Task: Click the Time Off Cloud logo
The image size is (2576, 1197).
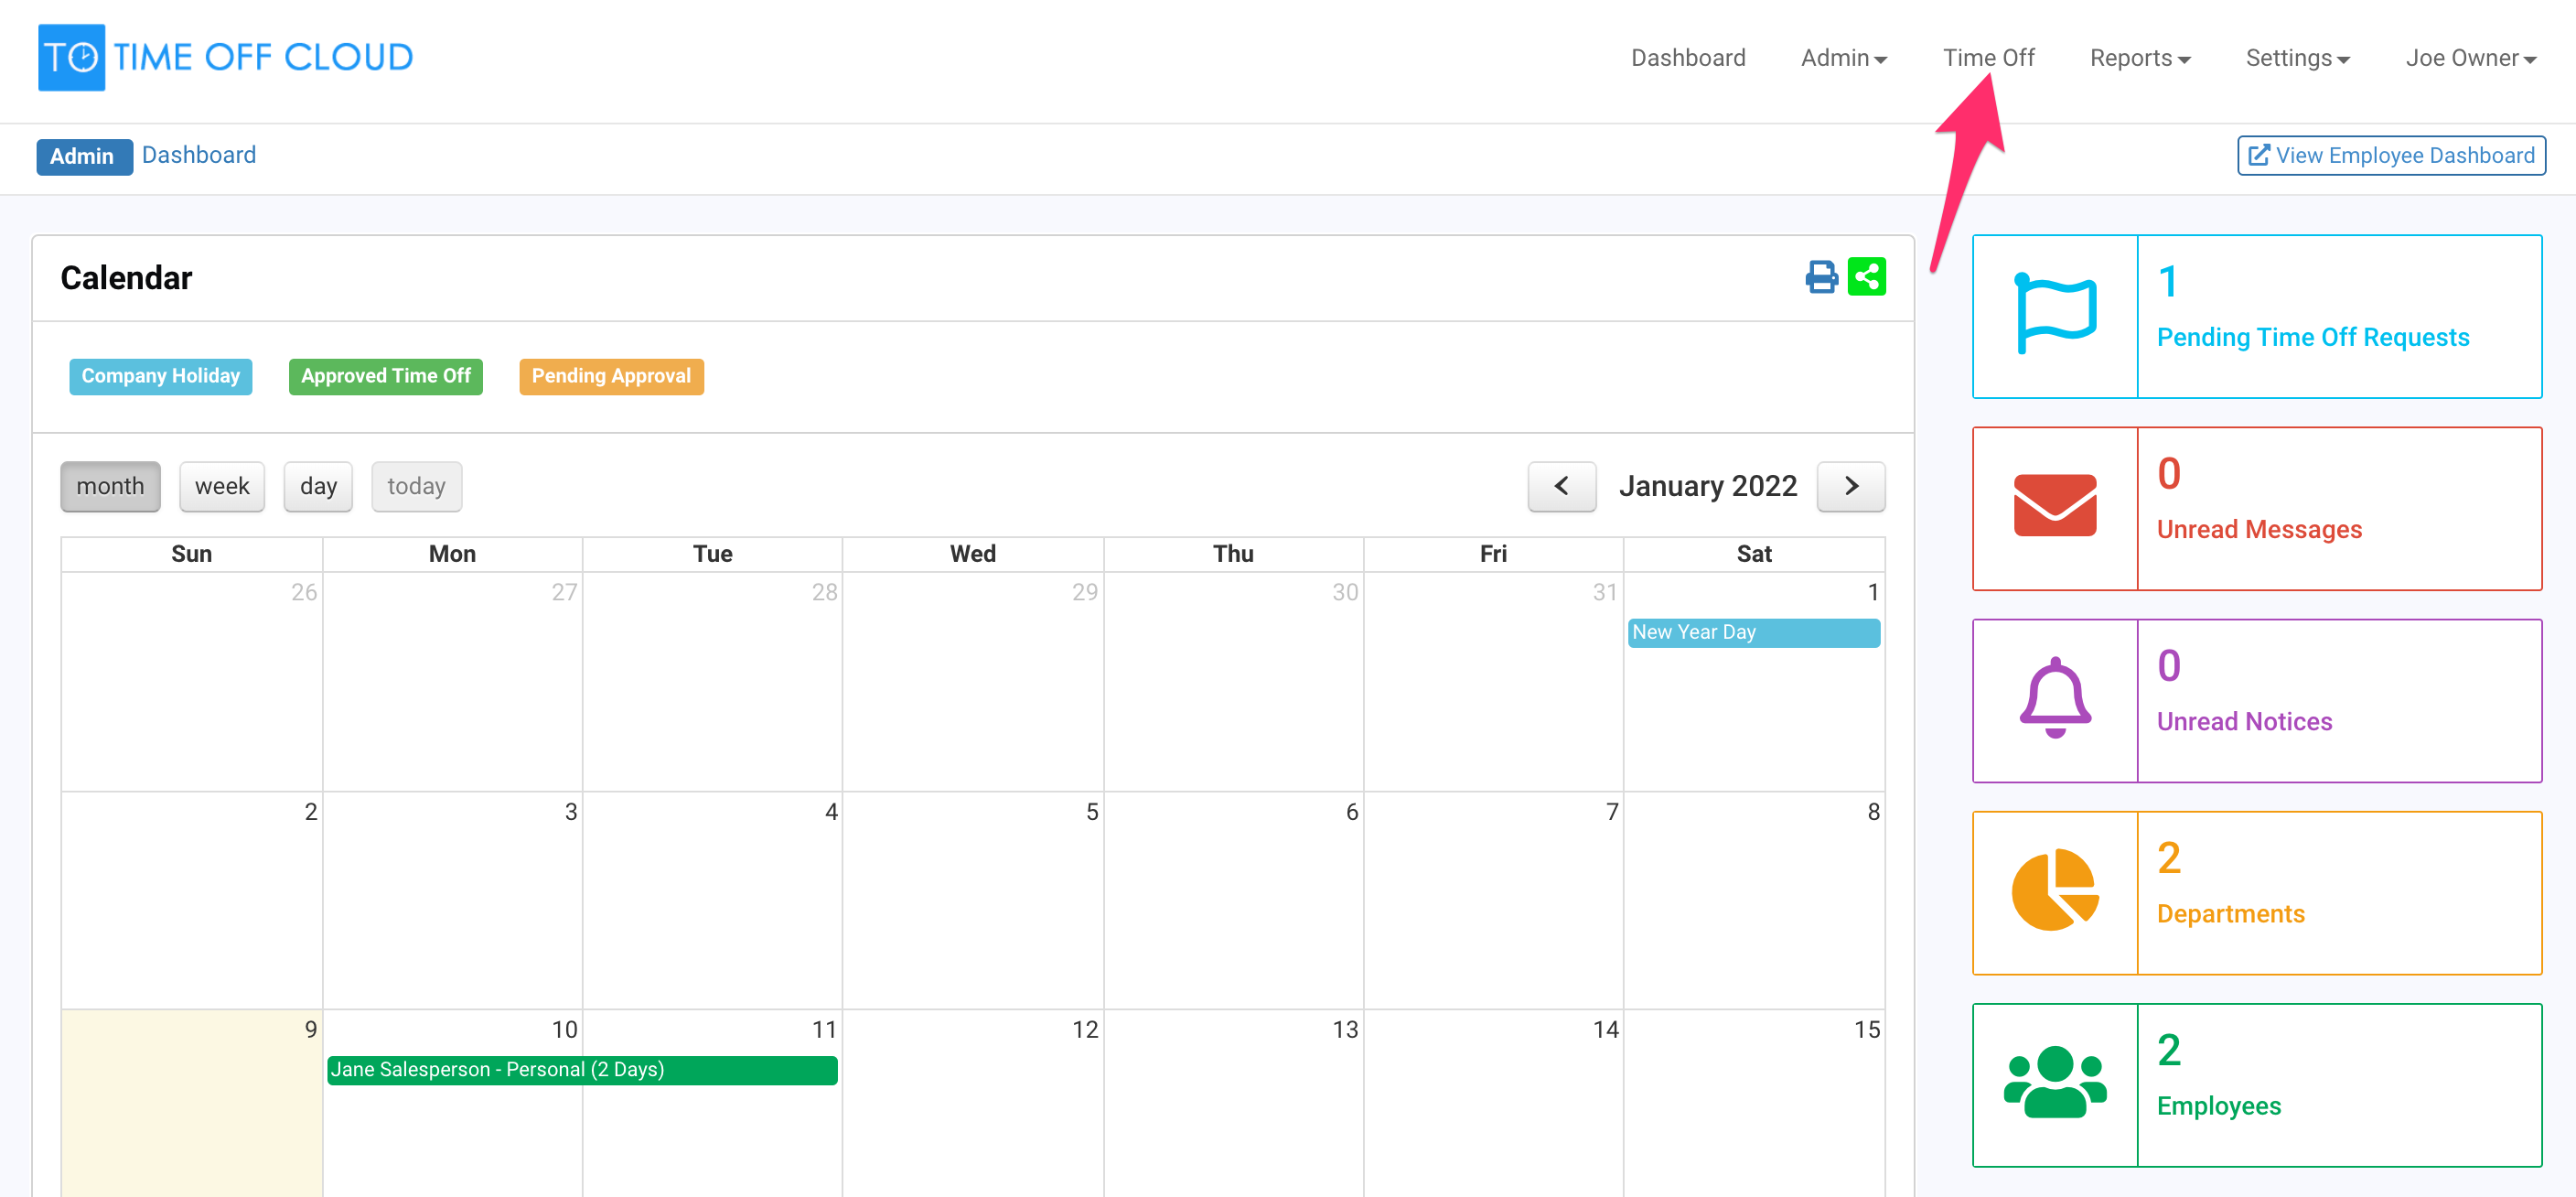Action: pyautogui.click(x=225, y=57)
